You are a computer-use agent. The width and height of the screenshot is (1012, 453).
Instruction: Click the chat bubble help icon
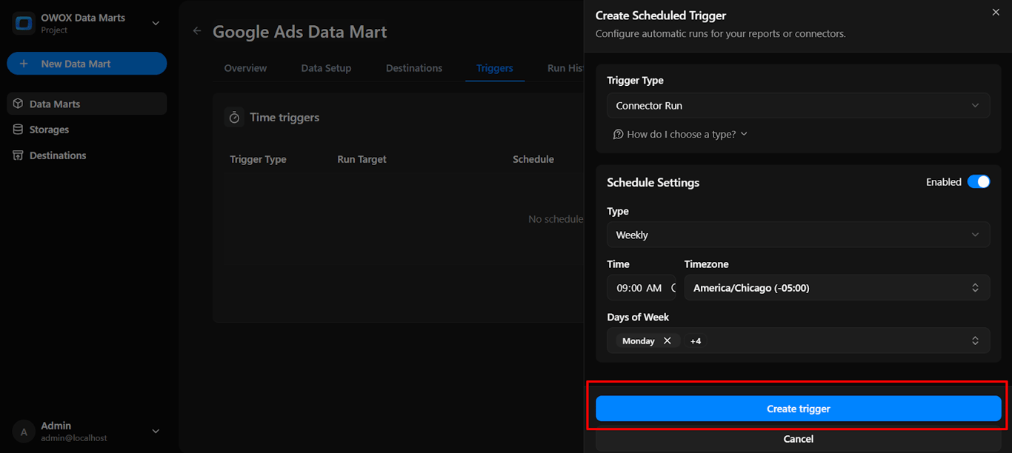tap(618, 134)
